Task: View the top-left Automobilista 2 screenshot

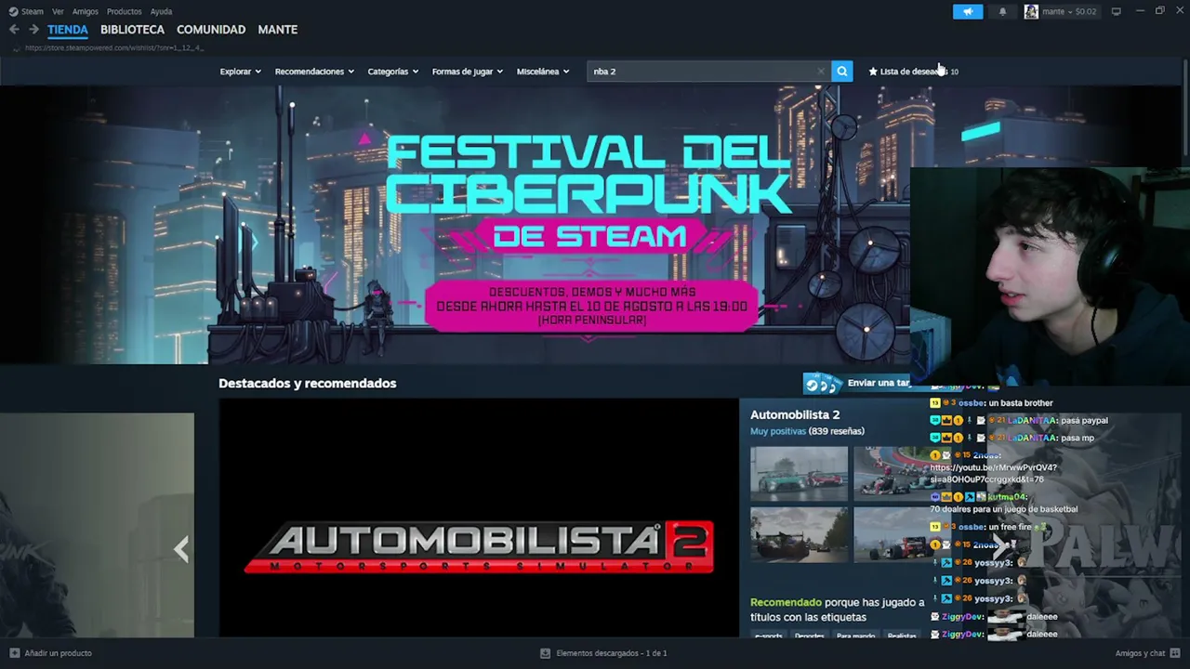Action: [x=800, y=474]
